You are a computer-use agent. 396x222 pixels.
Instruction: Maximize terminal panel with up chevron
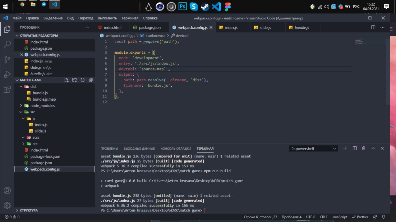coord(373,149)
